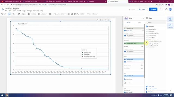Click the Record Count metric chip
Viewport: 174px width, 97px height.
pyautogui.click(x=134, y=59)
